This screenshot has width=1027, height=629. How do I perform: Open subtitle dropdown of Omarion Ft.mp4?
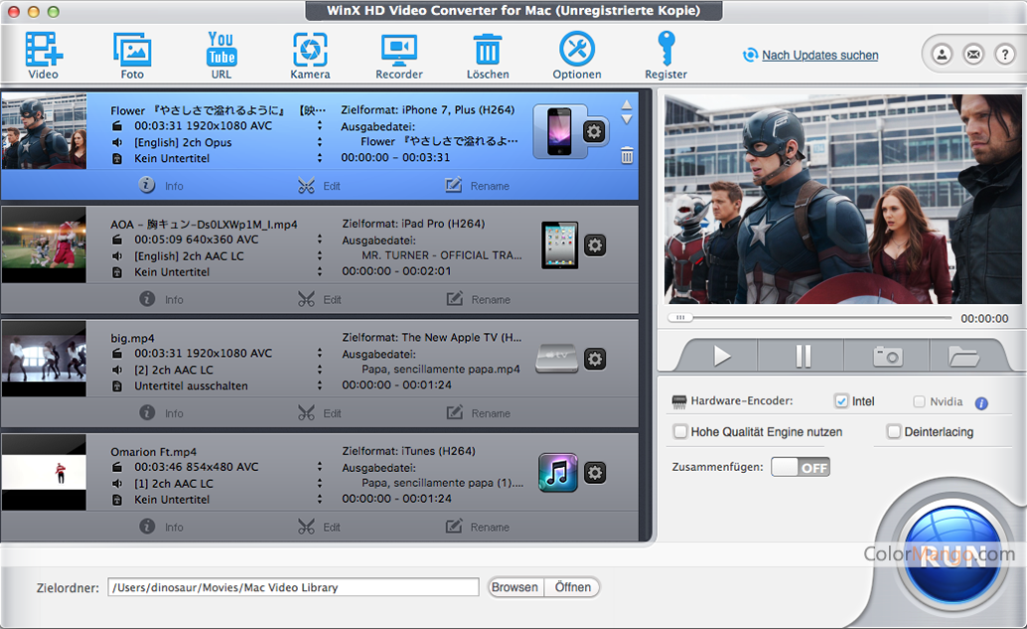click(320, 499)
